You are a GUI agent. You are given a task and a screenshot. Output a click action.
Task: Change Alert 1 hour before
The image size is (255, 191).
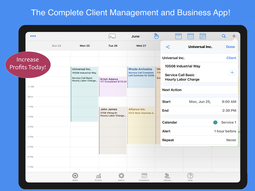(x=199, y=131)
